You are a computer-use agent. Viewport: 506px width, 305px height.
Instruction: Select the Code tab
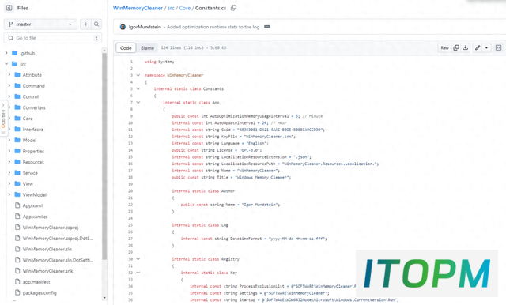click(x=126, y=47)
